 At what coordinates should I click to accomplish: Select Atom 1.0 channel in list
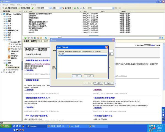tap(82, 54)
